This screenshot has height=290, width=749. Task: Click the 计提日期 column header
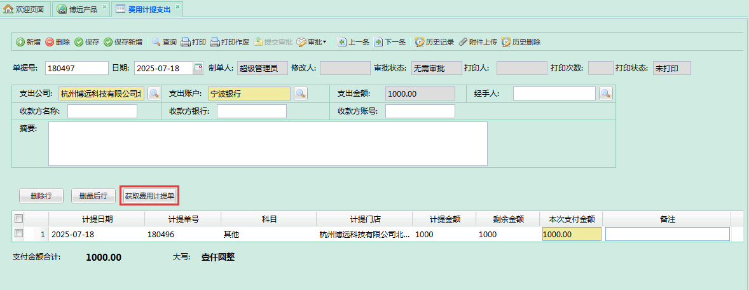tap(97, 219)
